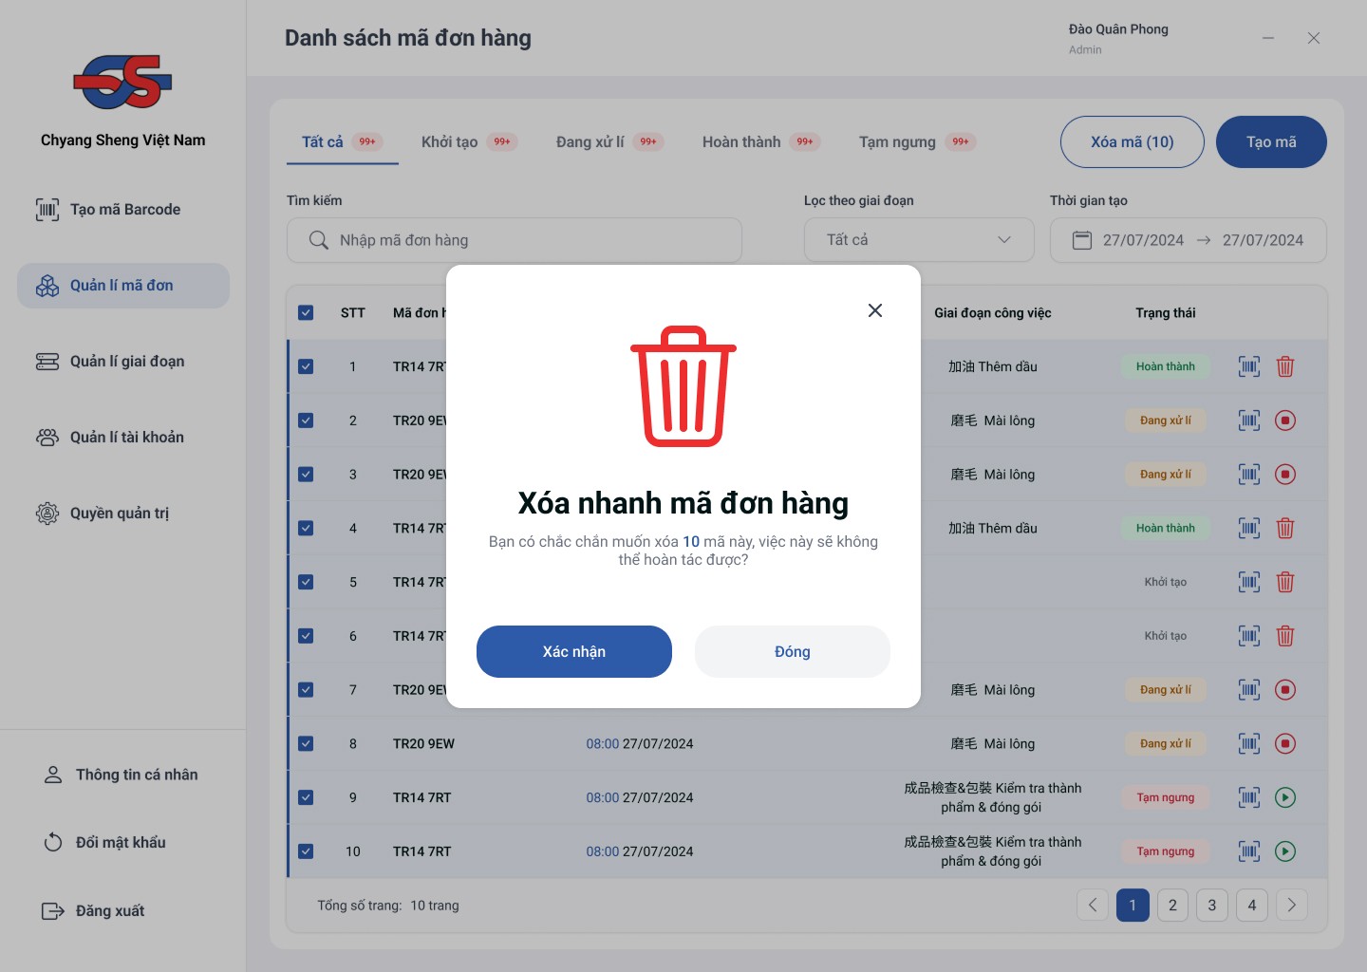Switch to Đang xử lí tab
The width and height of the screenshot is (1367, 972).
(x=609, y=141)
